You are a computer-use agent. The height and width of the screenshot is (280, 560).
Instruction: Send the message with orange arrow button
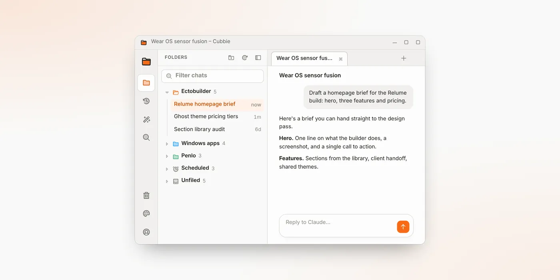[403, 227]
